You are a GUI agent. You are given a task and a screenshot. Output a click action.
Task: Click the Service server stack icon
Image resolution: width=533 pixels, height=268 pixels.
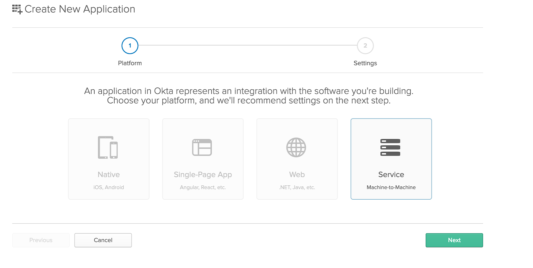390,147
